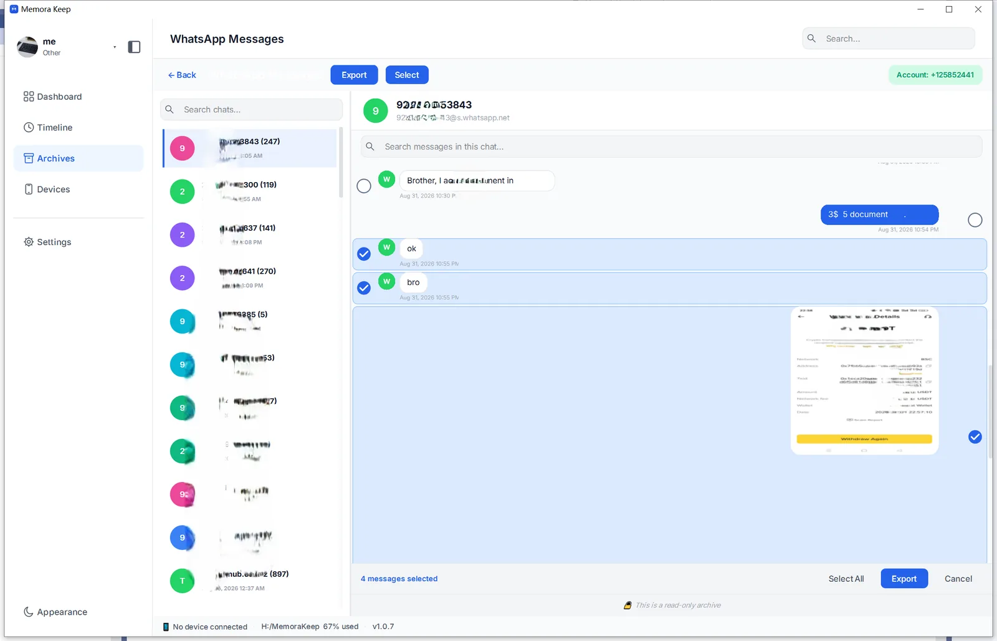997x641 pixels.
Task: Focus the Search messages in this chat field
Action: 671,147
